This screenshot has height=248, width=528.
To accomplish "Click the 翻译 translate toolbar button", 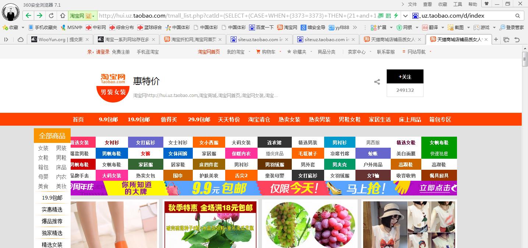I will (430, 28).
